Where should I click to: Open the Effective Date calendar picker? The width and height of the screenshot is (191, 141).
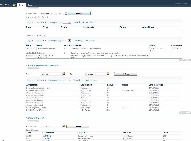tap(64, 126)
